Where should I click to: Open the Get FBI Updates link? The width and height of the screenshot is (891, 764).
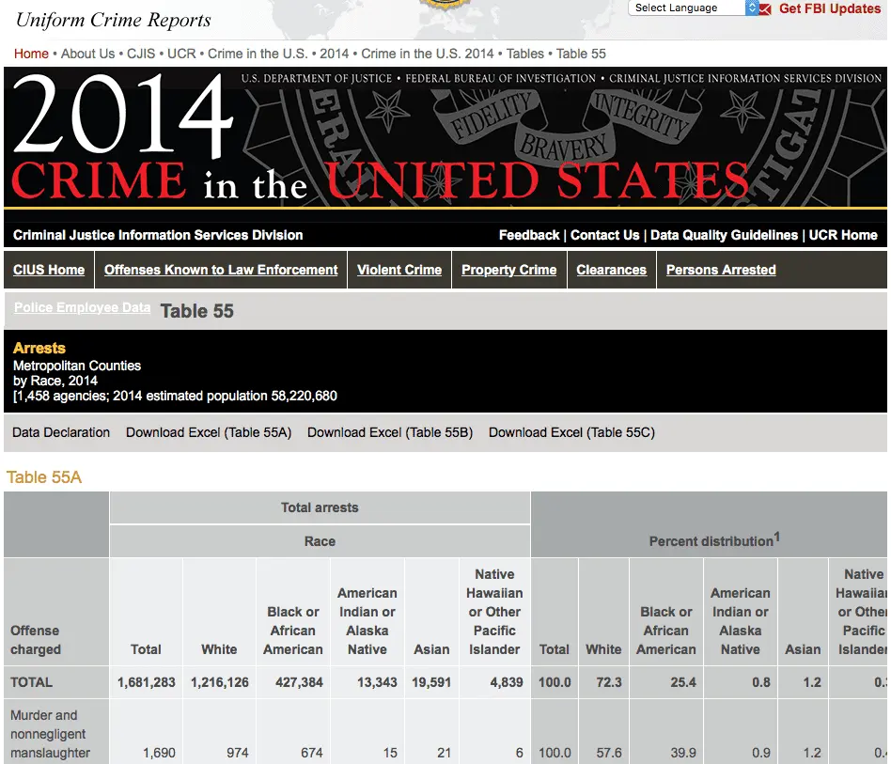pyautogui.click(x=830, y=8)
